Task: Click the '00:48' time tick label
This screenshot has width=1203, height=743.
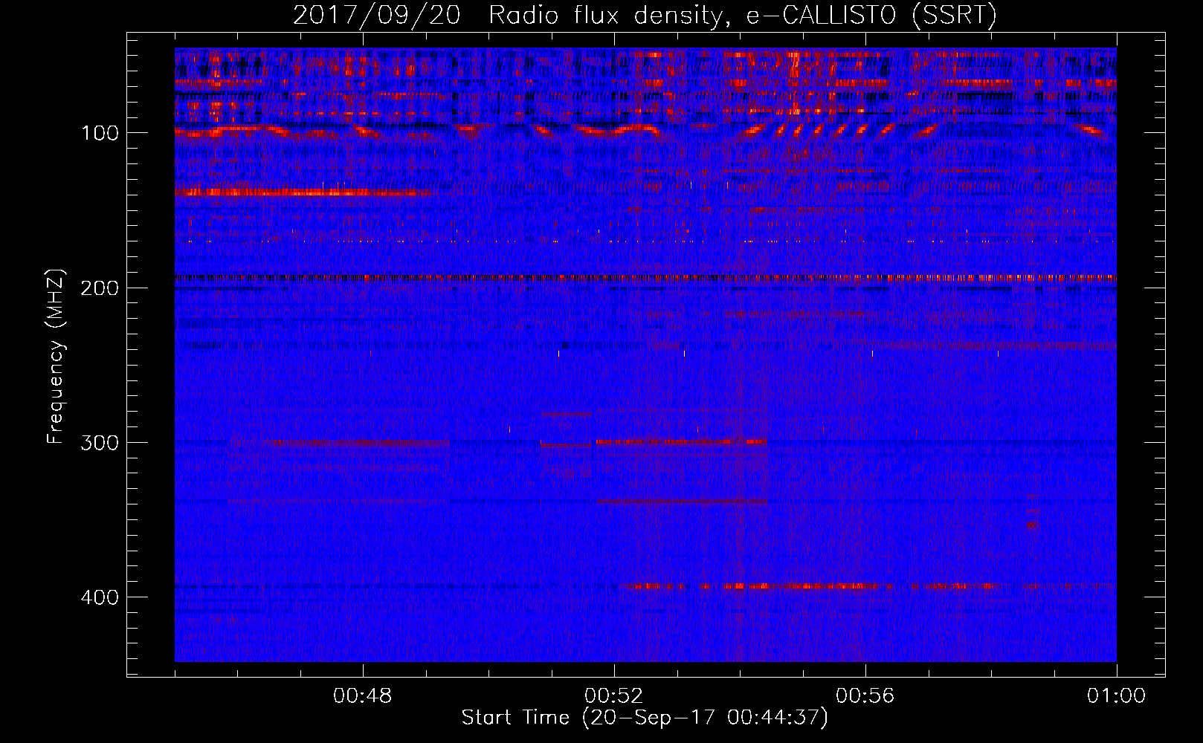Action: coord(363,696)
